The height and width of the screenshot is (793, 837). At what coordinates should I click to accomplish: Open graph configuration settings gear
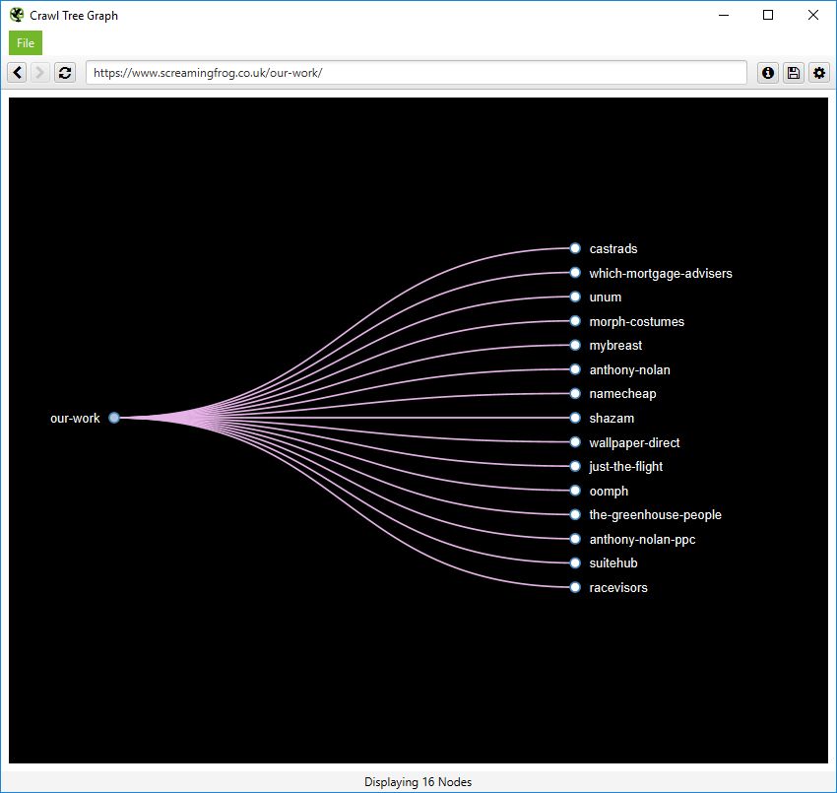(818, 72)
